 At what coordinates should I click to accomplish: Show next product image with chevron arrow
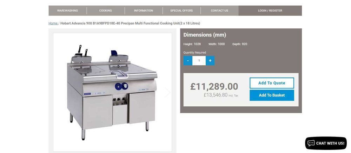[167, 92]
